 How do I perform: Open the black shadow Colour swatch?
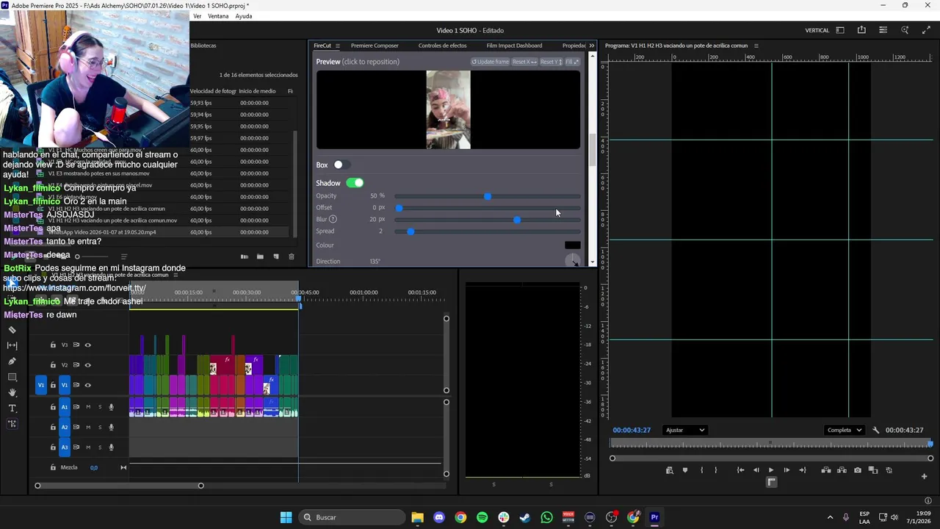tap(572, 245)
